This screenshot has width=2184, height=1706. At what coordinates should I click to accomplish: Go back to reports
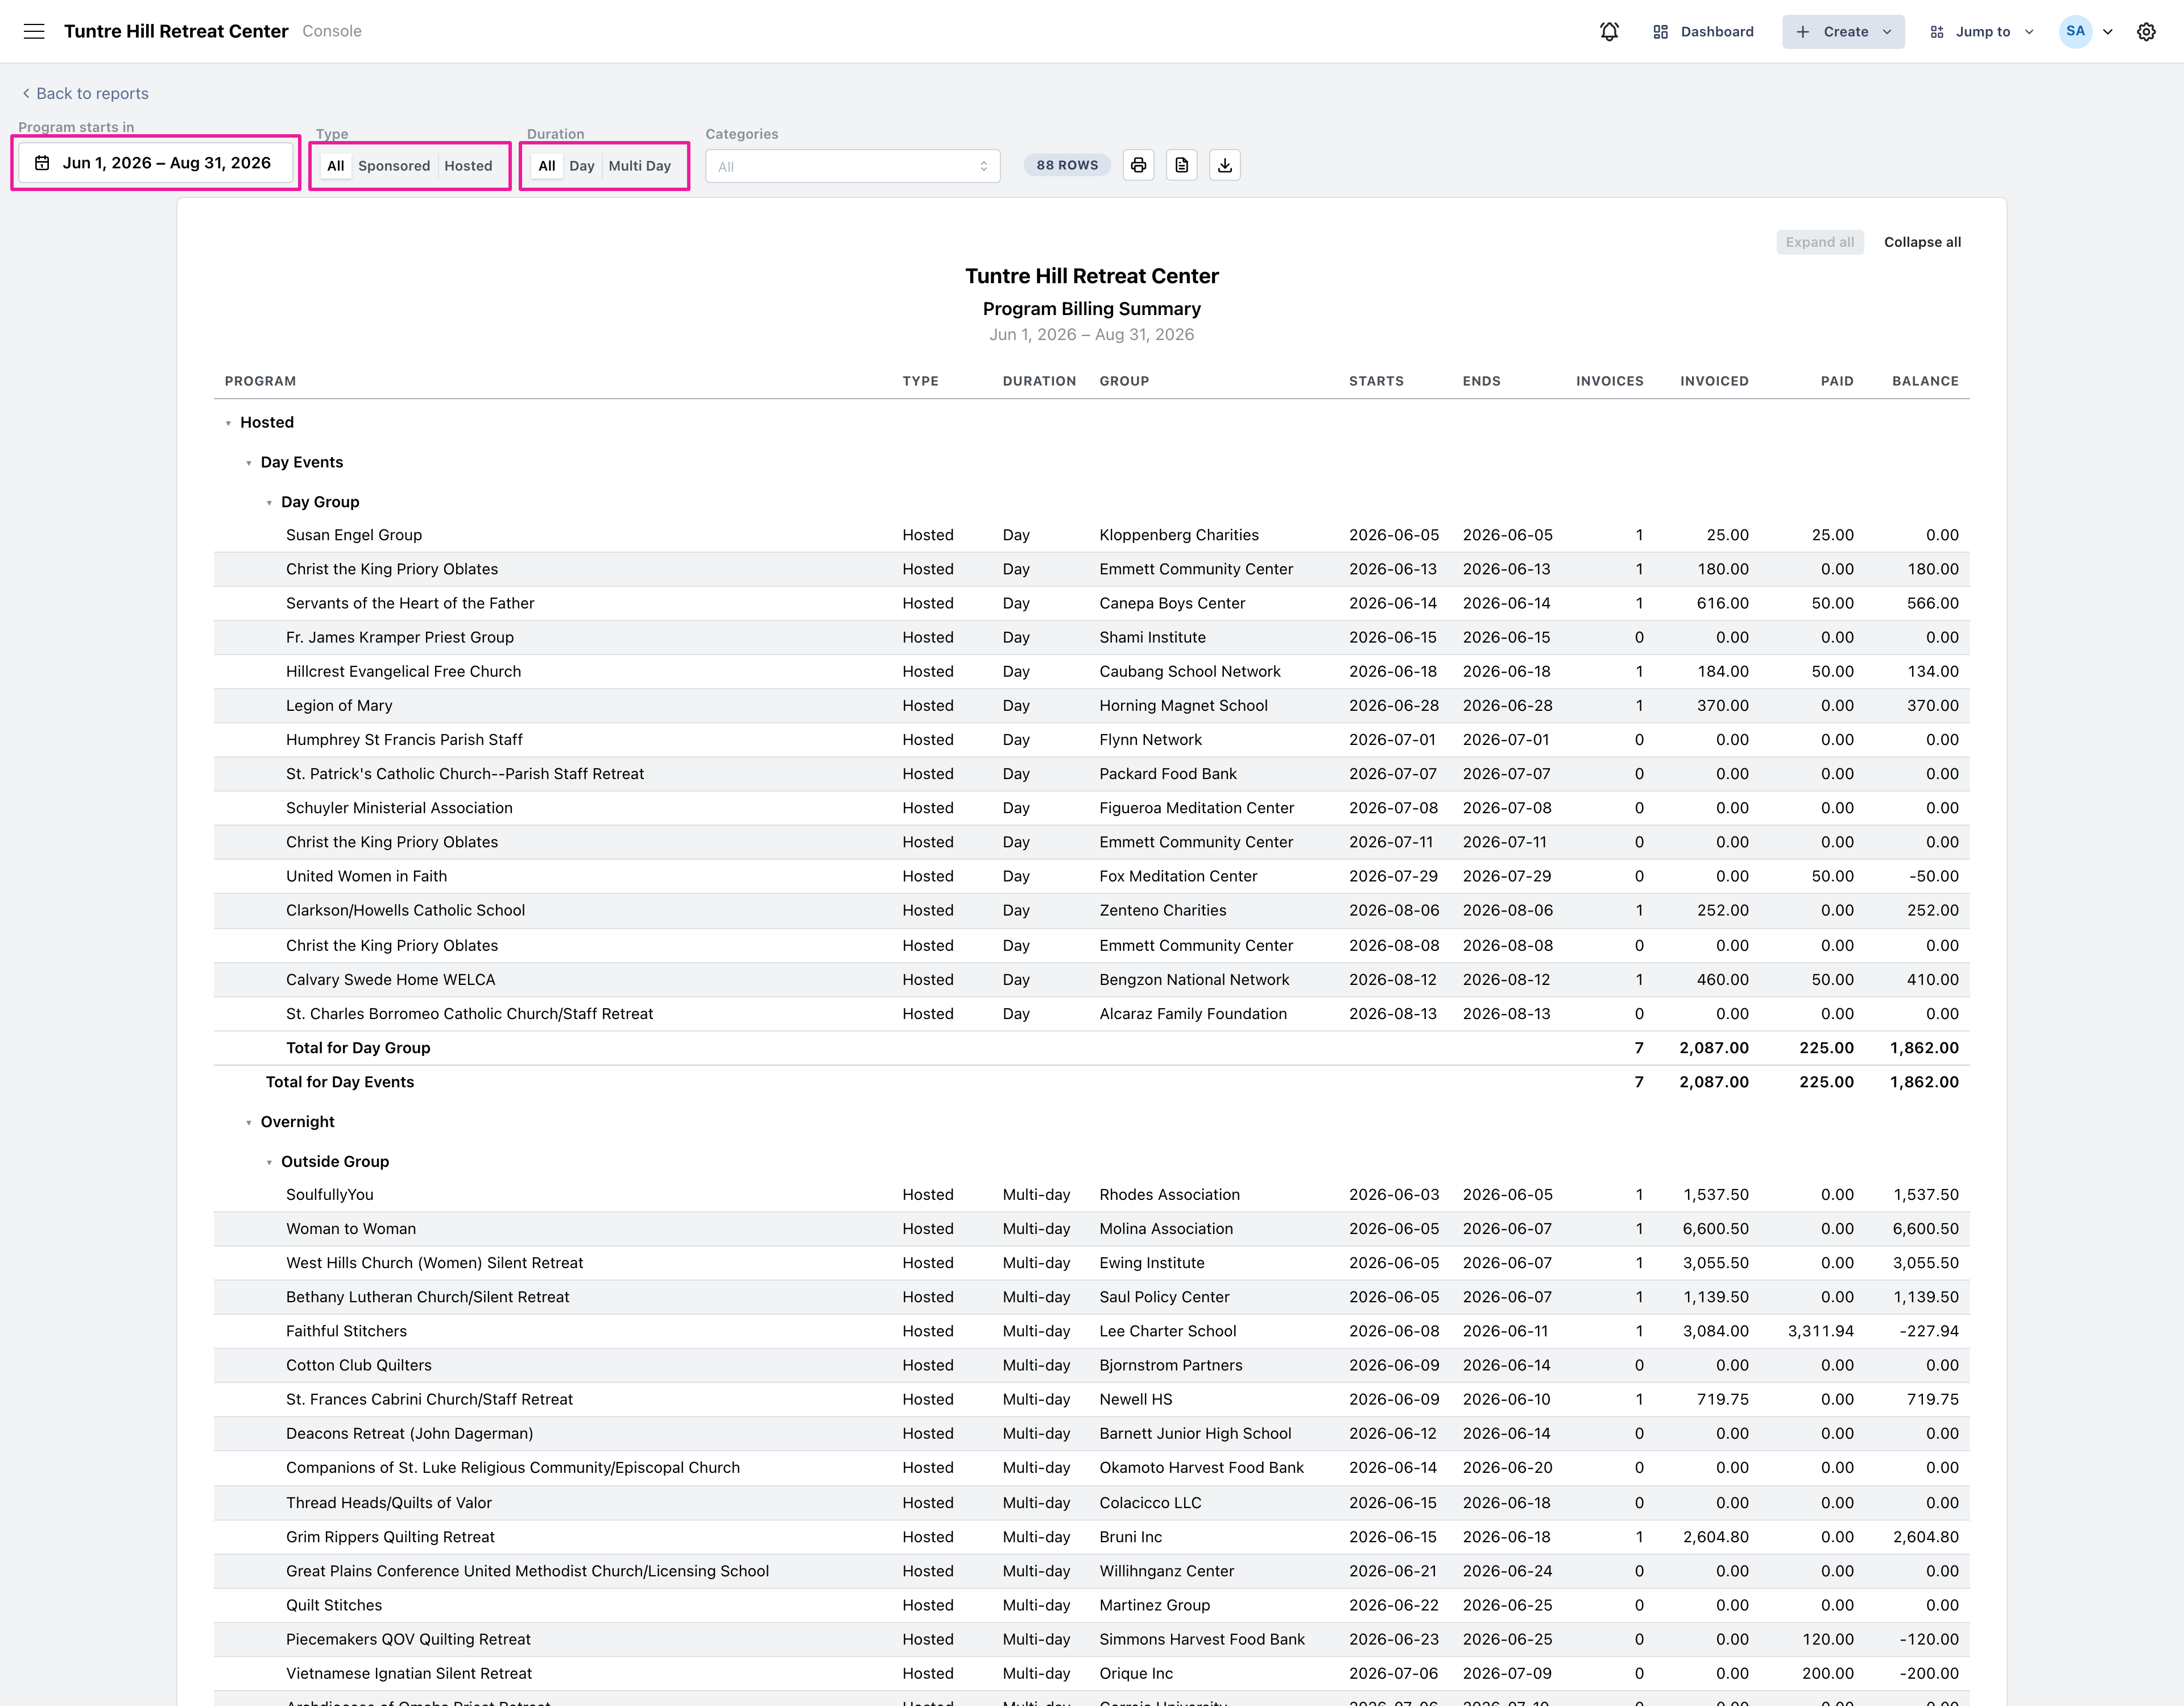click(85, 93)
